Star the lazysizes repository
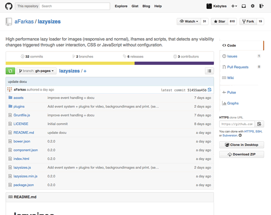Image resolution: width=271 pixels, height=215 pixels. [220, 21]
